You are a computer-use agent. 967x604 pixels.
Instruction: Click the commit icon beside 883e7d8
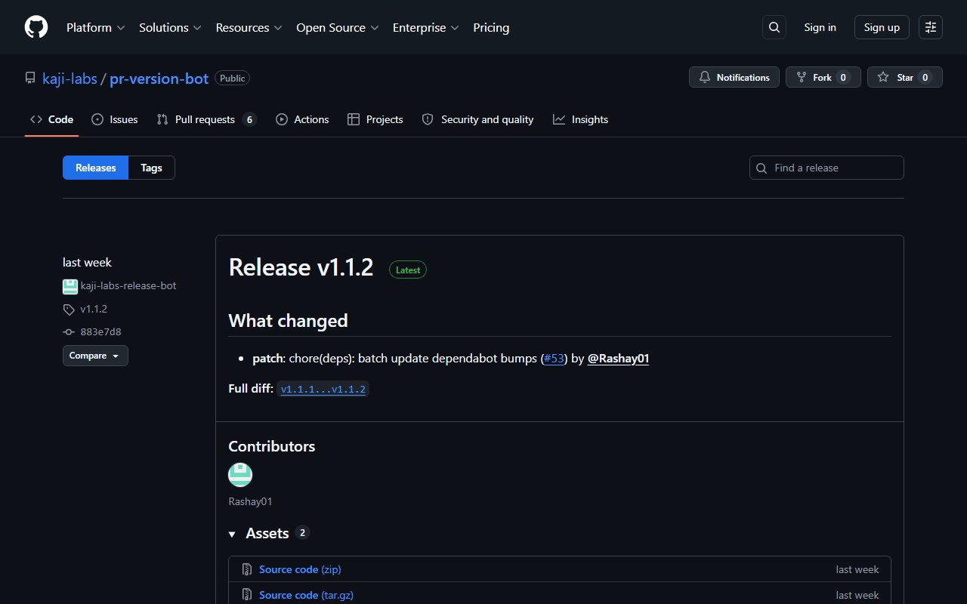69,332
